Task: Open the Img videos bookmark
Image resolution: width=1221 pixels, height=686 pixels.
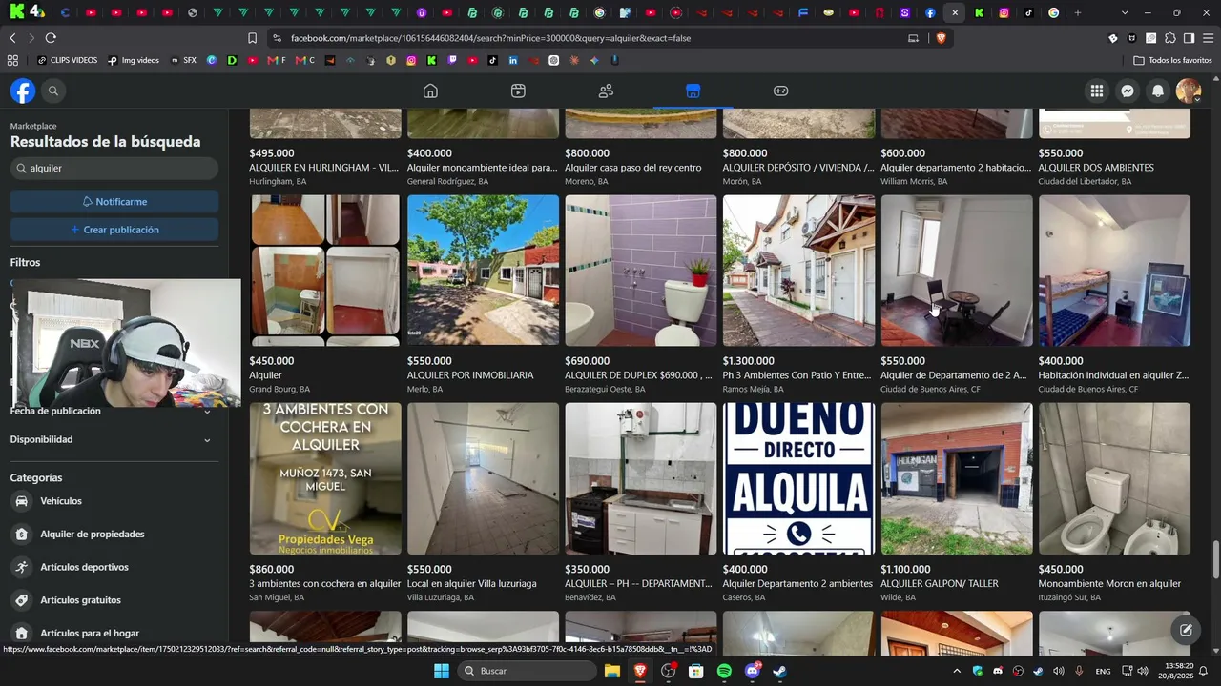Action: [134, 60]
